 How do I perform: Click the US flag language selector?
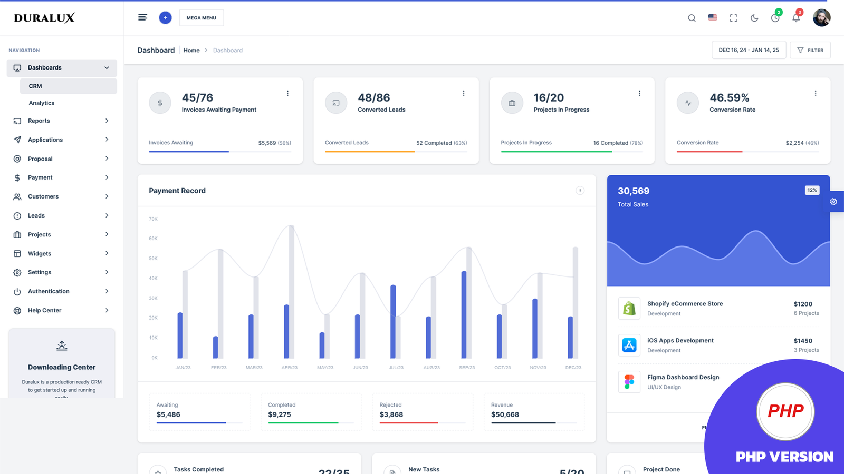tap(712, 17)
